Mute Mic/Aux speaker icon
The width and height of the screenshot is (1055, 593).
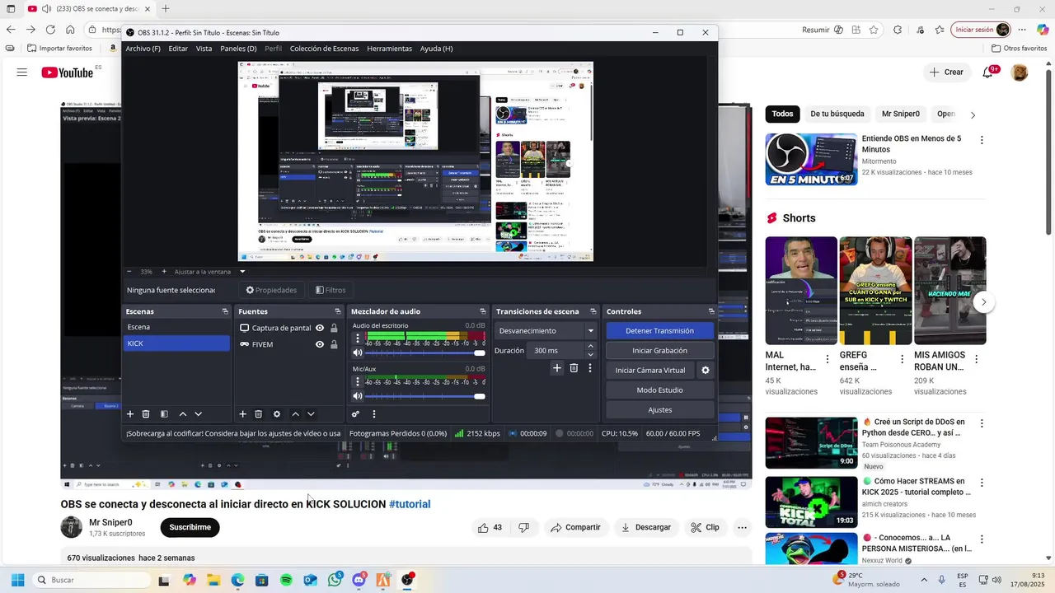358,396
